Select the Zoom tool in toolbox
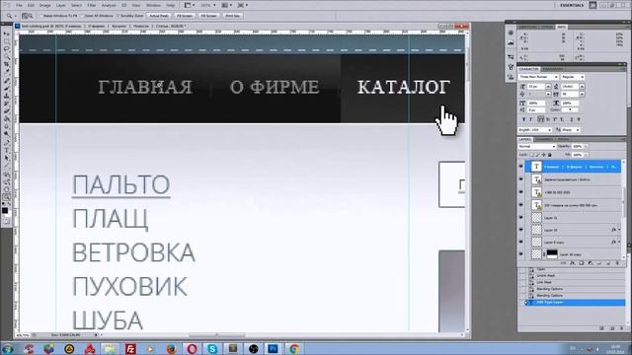The height and width of the screenshot is (355, 632). (7, 197)
